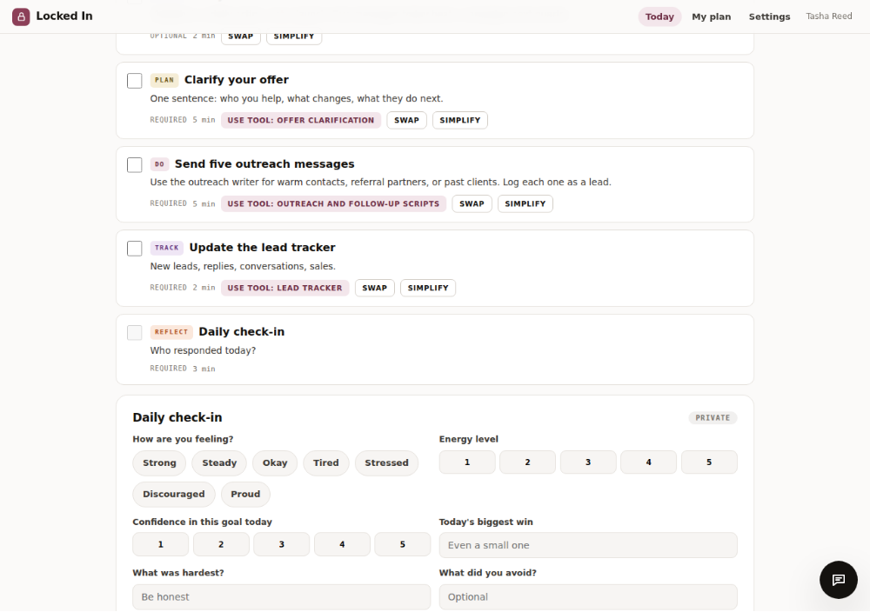Set Energy level to 1
The width and height of the screenshot is (870, 612).
click(467, 462)
